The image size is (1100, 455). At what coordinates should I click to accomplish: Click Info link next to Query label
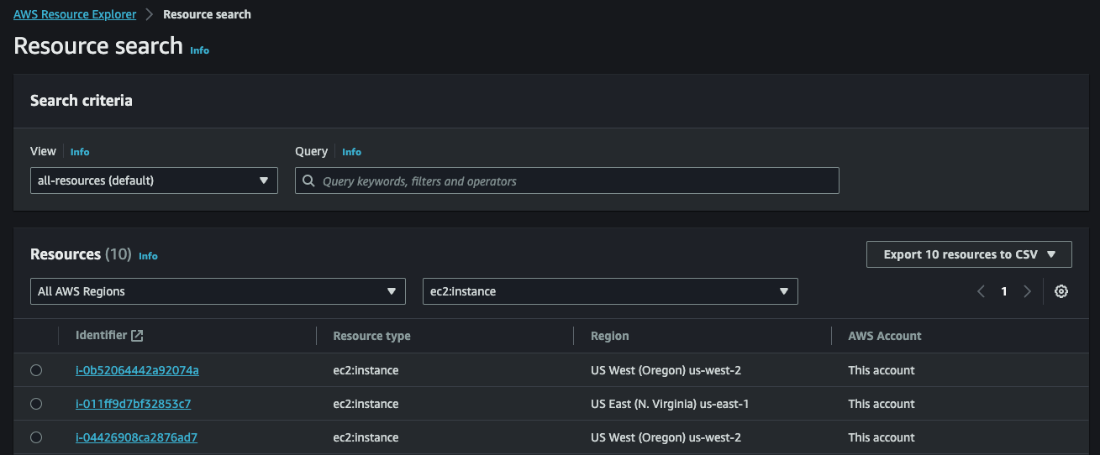(x=351, y=152)
